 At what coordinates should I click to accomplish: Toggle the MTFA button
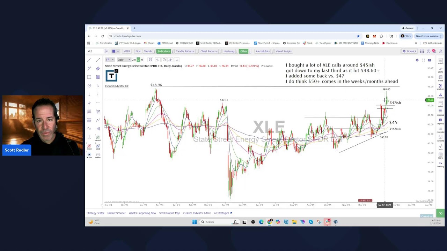[126, 51]
